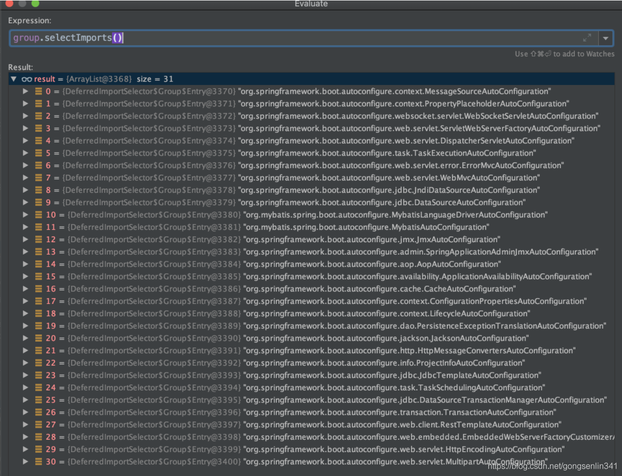Expand entry 6 ErrorMvcAutoConfiguration
This screenshot has height=476, width=622.
click(x=25, y=165)
